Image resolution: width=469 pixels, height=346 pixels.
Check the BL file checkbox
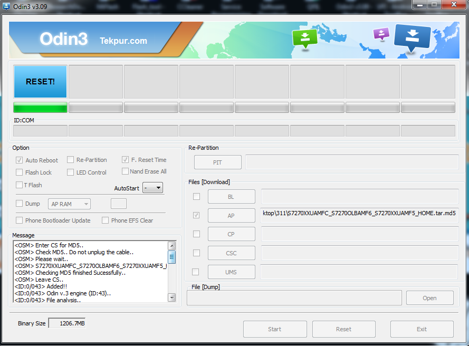pos(196,197)
